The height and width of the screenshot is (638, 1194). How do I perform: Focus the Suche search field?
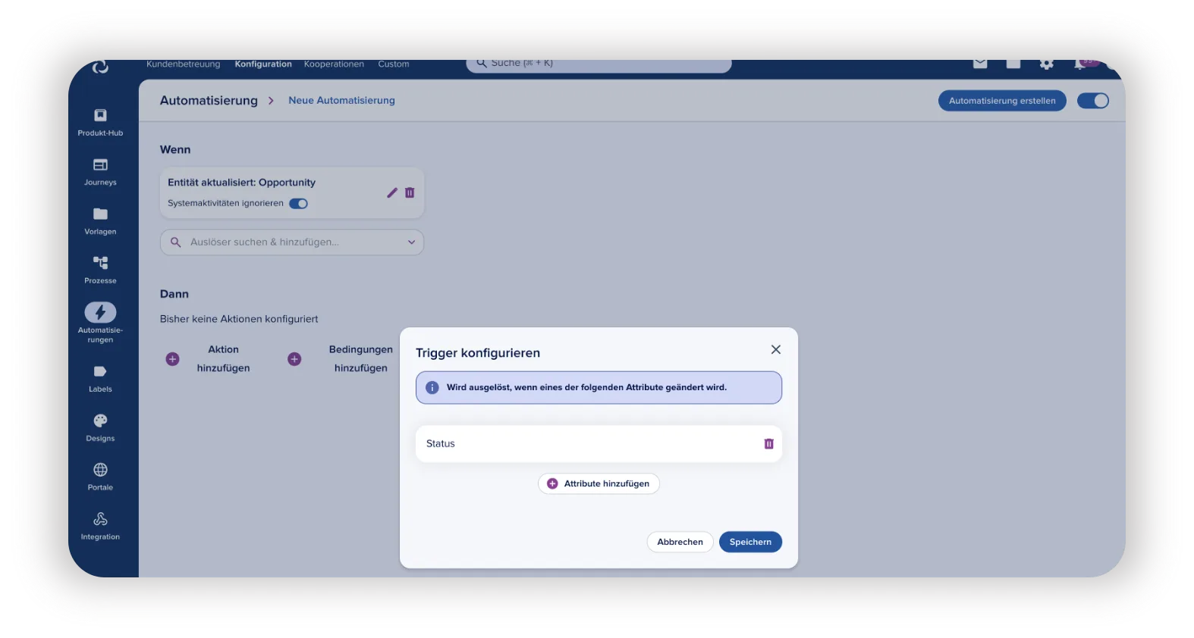click(x=599, y=65)
